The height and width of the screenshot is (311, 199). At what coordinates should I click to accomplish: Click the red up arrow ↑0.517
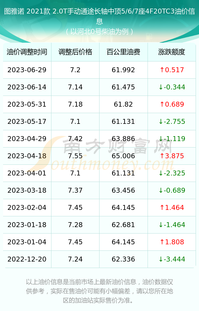tap(172, 70)
